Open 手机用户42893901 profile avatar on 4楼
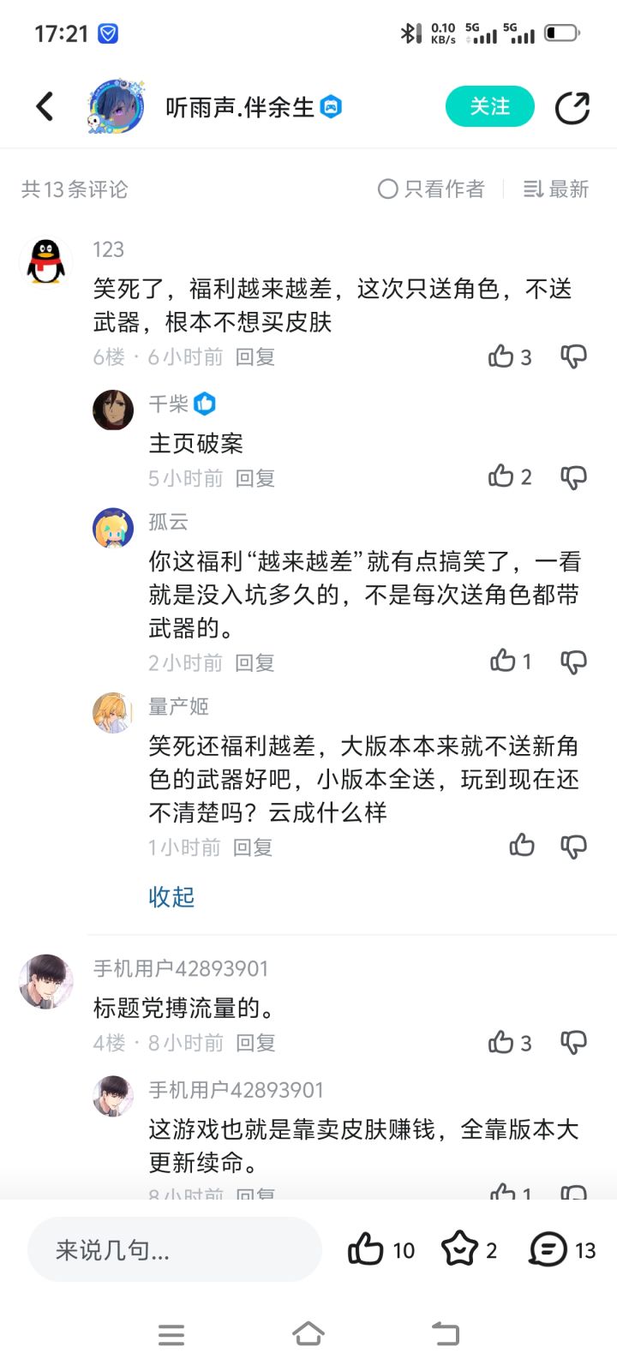This screenshot has width=617, height=1371. 46,982
